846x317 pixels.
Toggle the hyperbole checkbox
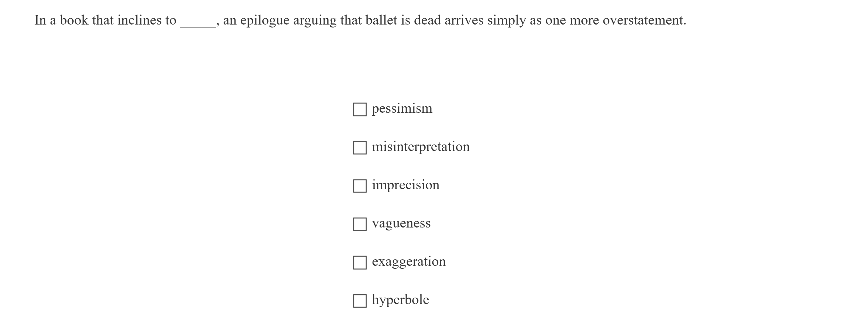360,301
